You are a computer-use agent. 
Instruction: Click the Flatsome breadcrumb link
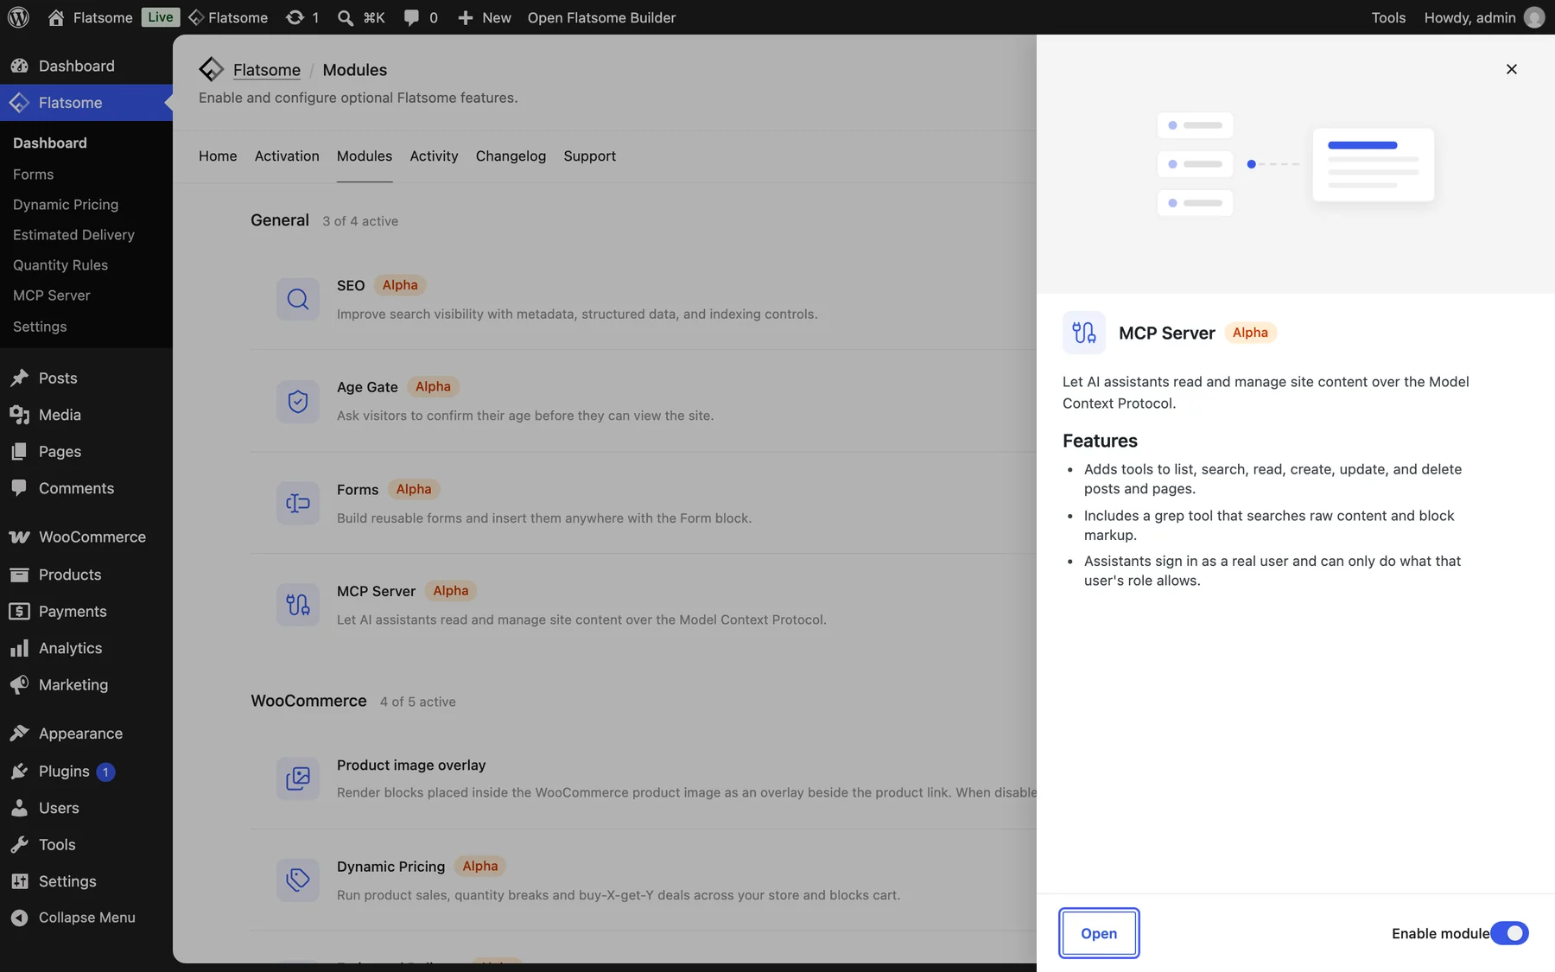[267, 70]
